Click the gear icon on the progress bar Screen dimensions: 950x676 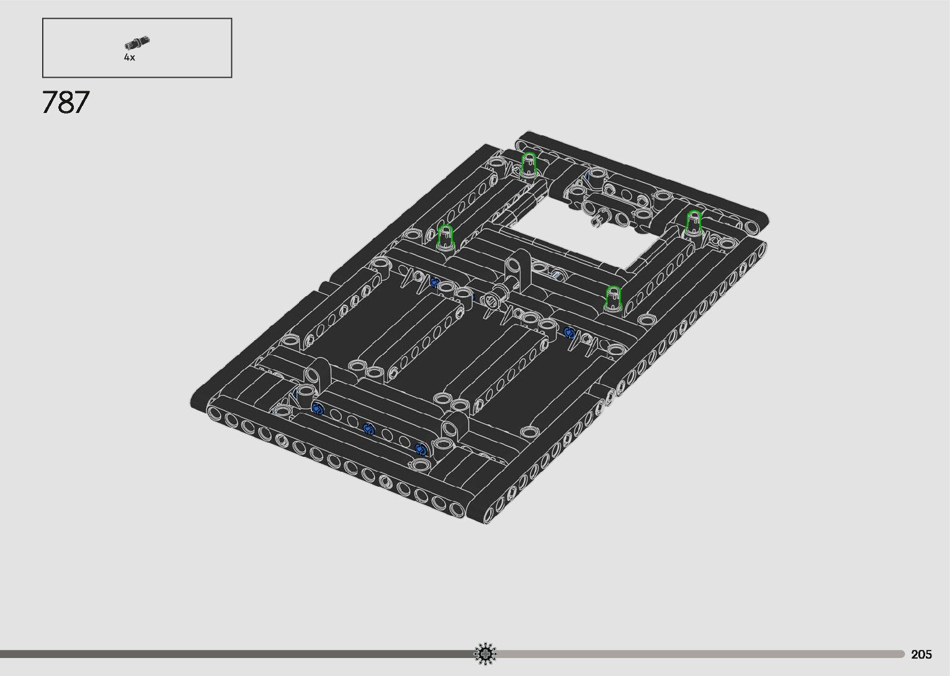pos(485,653)
